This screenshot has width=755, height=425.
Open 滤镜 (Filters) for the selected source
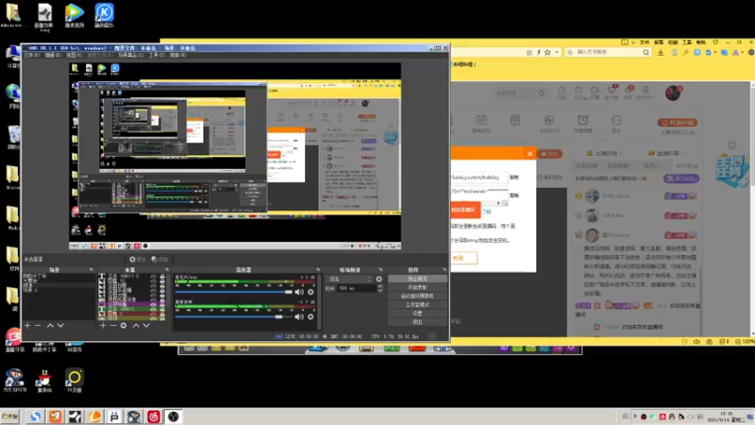pos(159,259)
